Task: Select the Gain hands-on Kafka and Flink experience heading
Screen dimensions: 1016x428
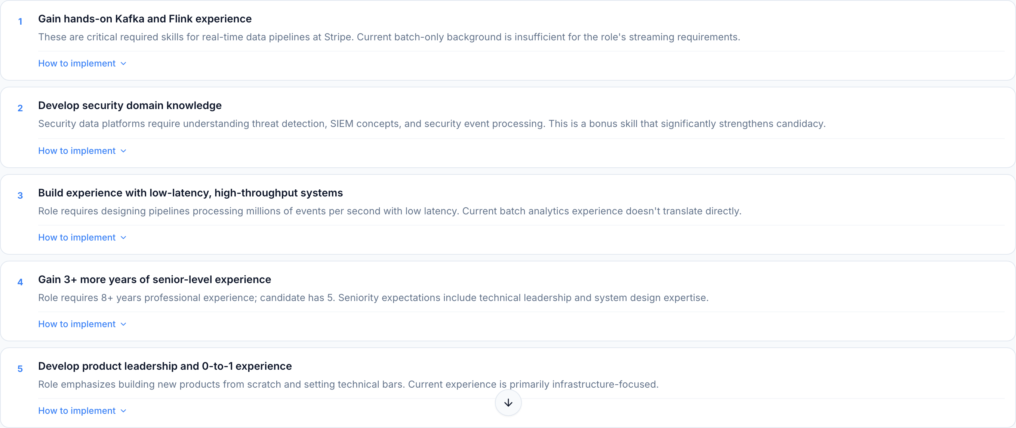Action: (145, 19)
